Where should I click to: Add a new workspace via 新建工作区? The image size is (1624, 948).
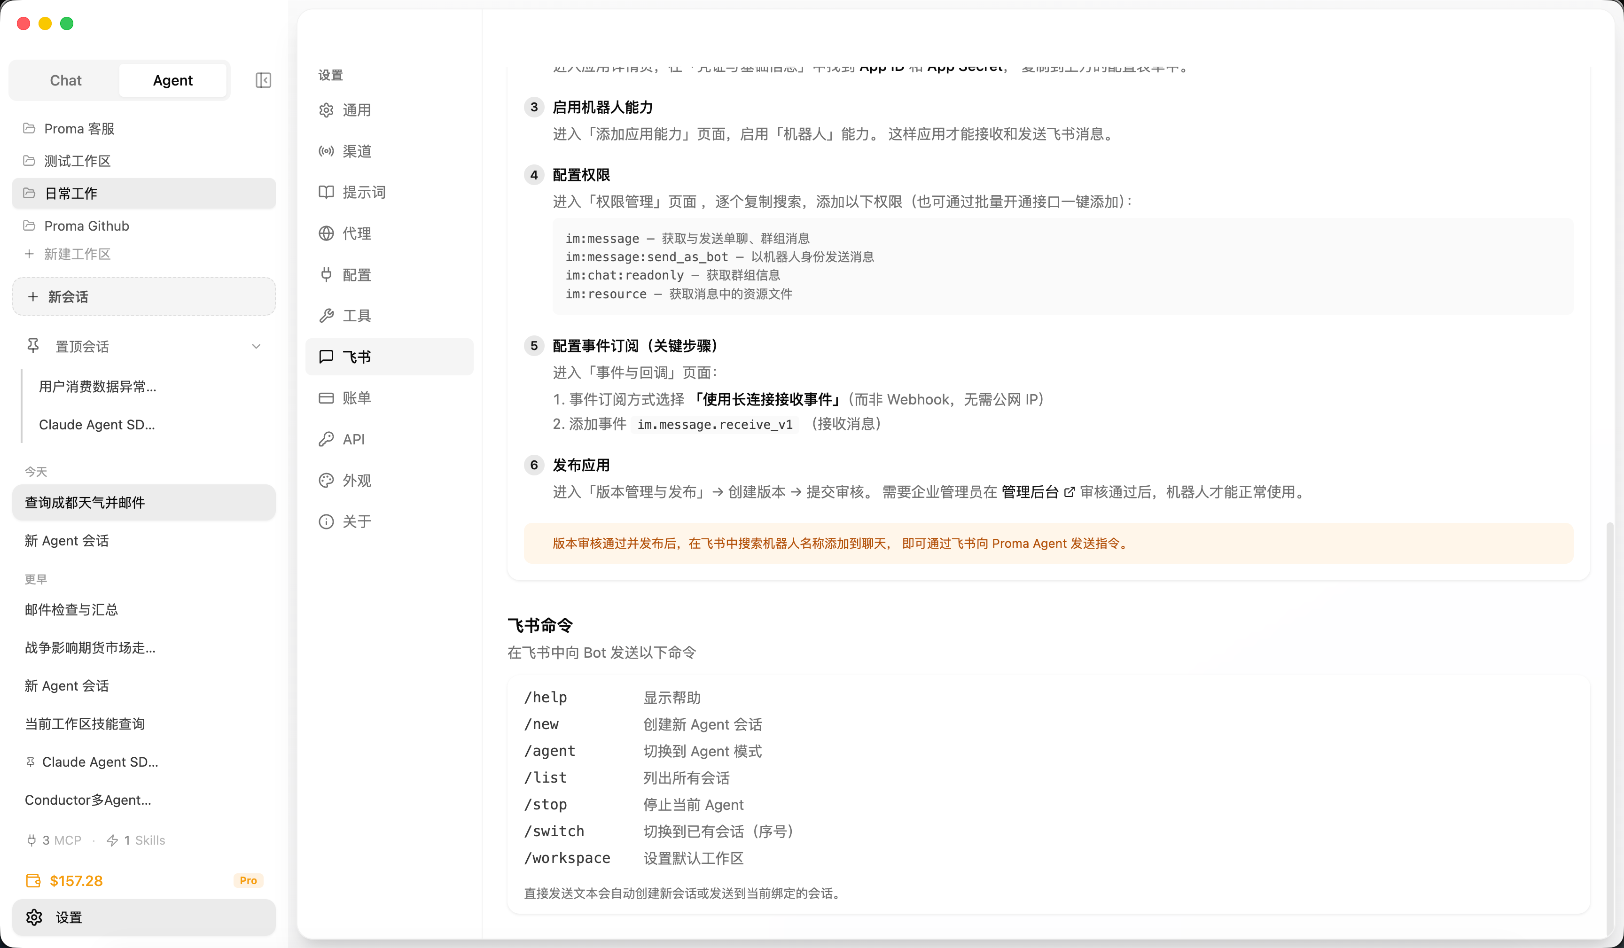tap(76, 254)
